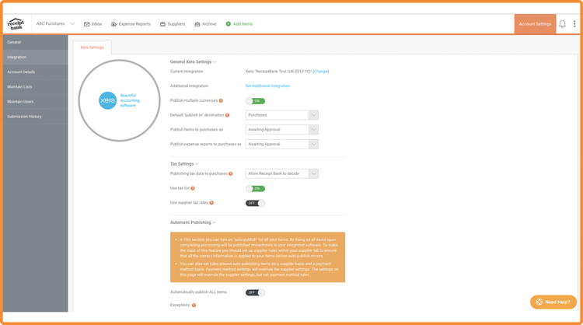583x325 pixels.
Task: Click help icon beside Use supplier tax rates
Action: click(211, 203)
